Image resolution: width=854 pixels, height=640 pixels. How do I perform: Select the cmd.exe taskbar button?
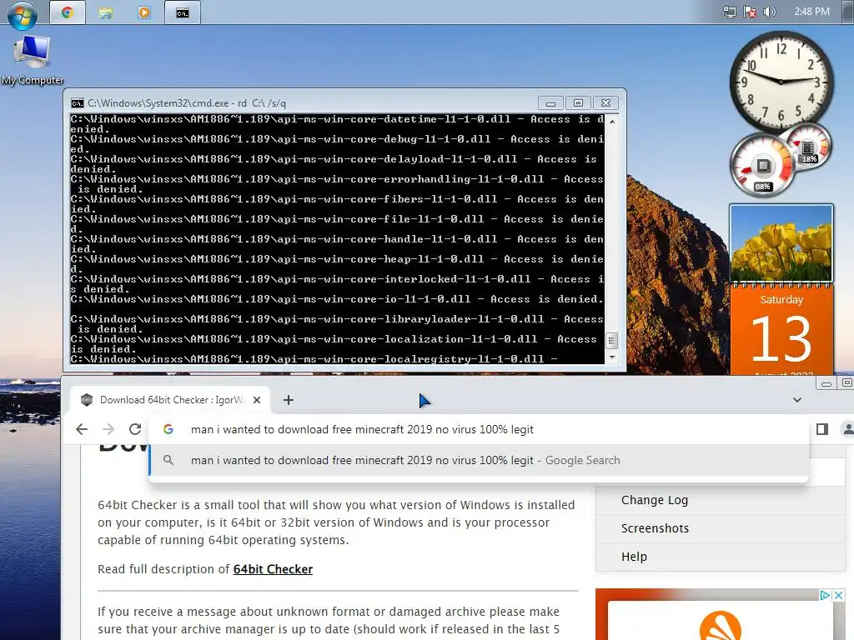183,12
